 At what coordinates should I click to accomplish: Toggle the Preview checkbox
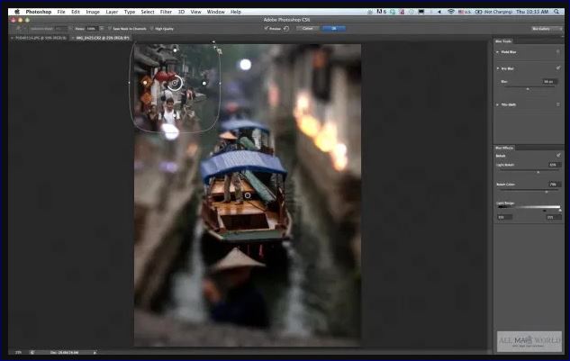coord(267,28)
